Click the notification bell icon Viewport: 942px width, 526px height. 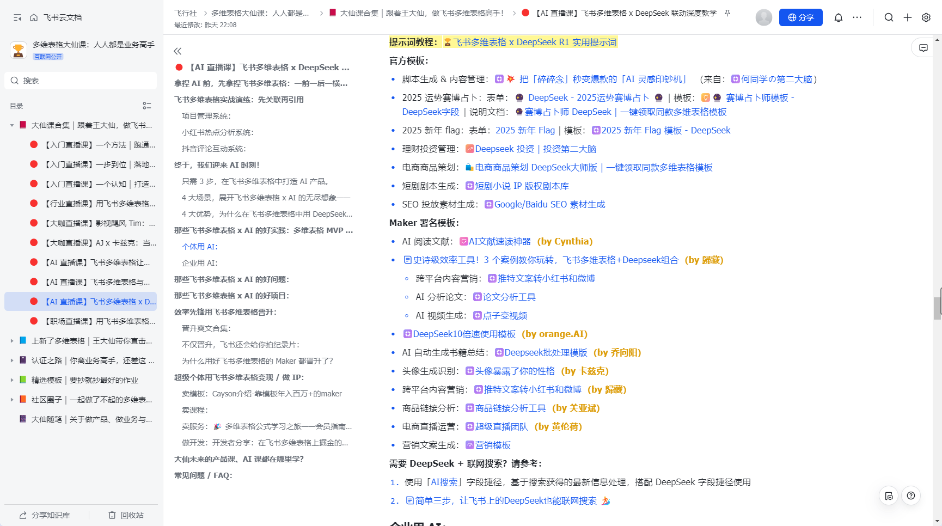click(x=839, y=17)
